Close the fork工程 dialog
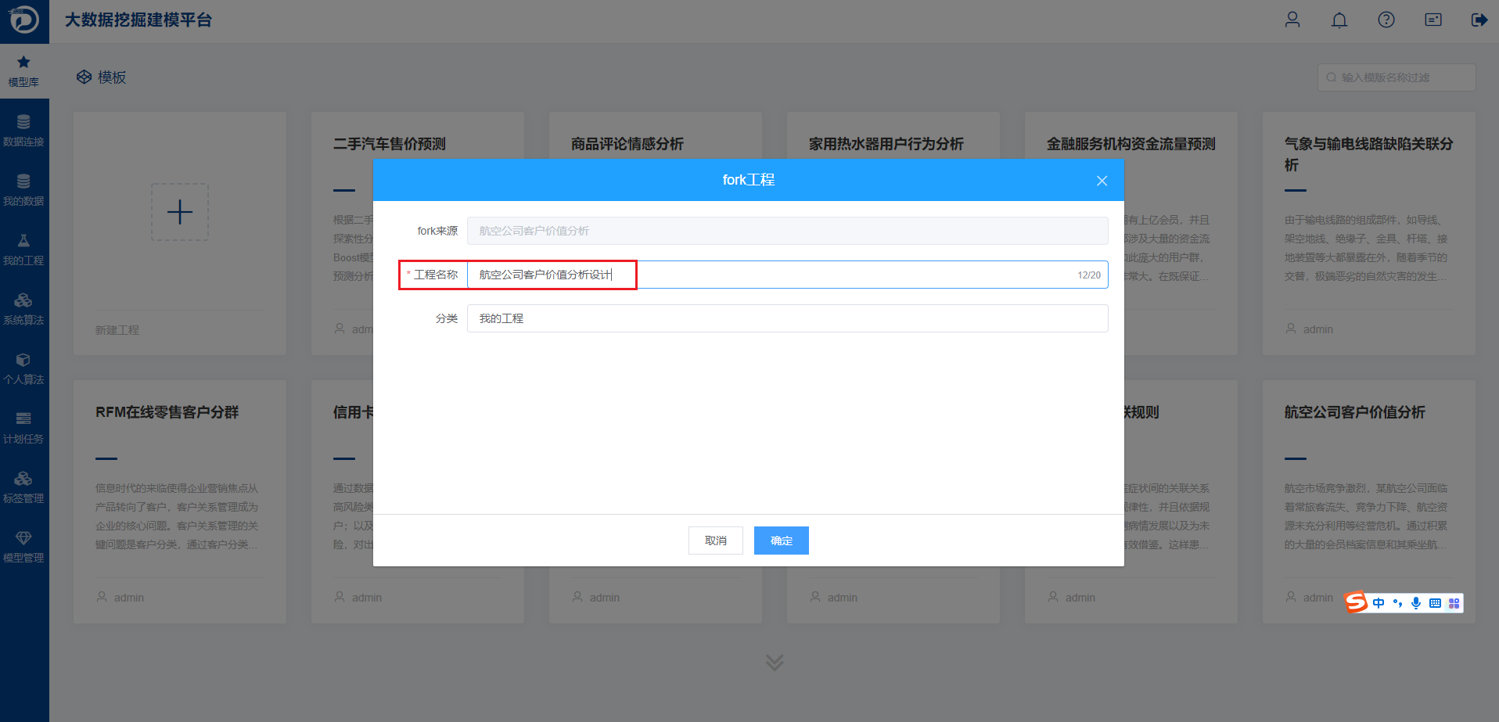Screen dimensions: 1499x722 point(1102,181)
